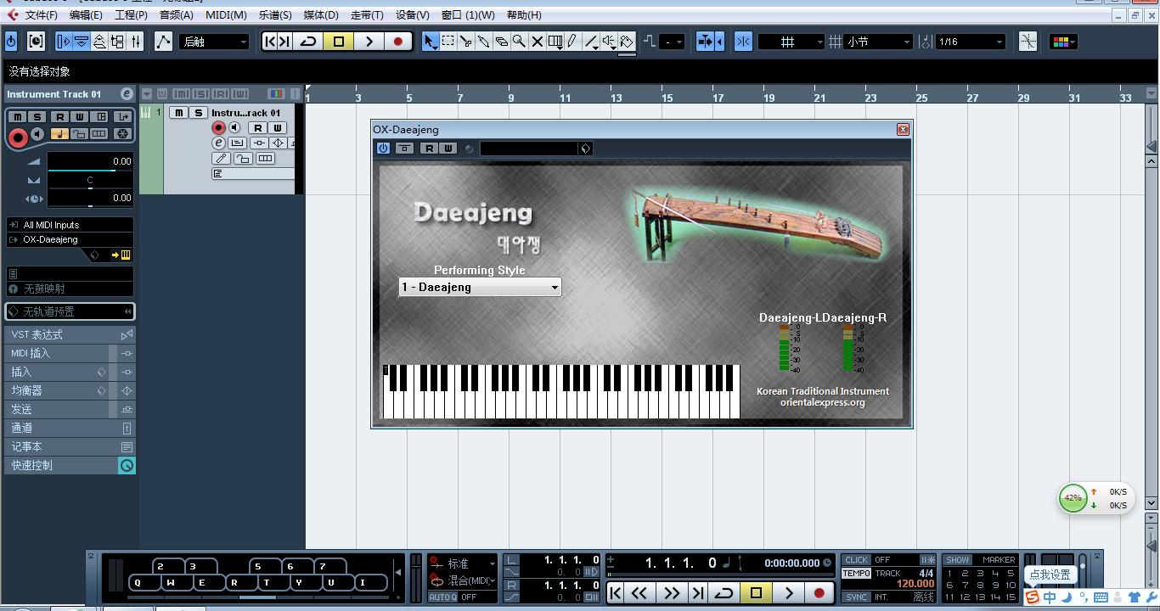Viewport: 1160px width, 611px height.
Task: Open the color selector dropdown in toolbar
Action: (1064, 41)
